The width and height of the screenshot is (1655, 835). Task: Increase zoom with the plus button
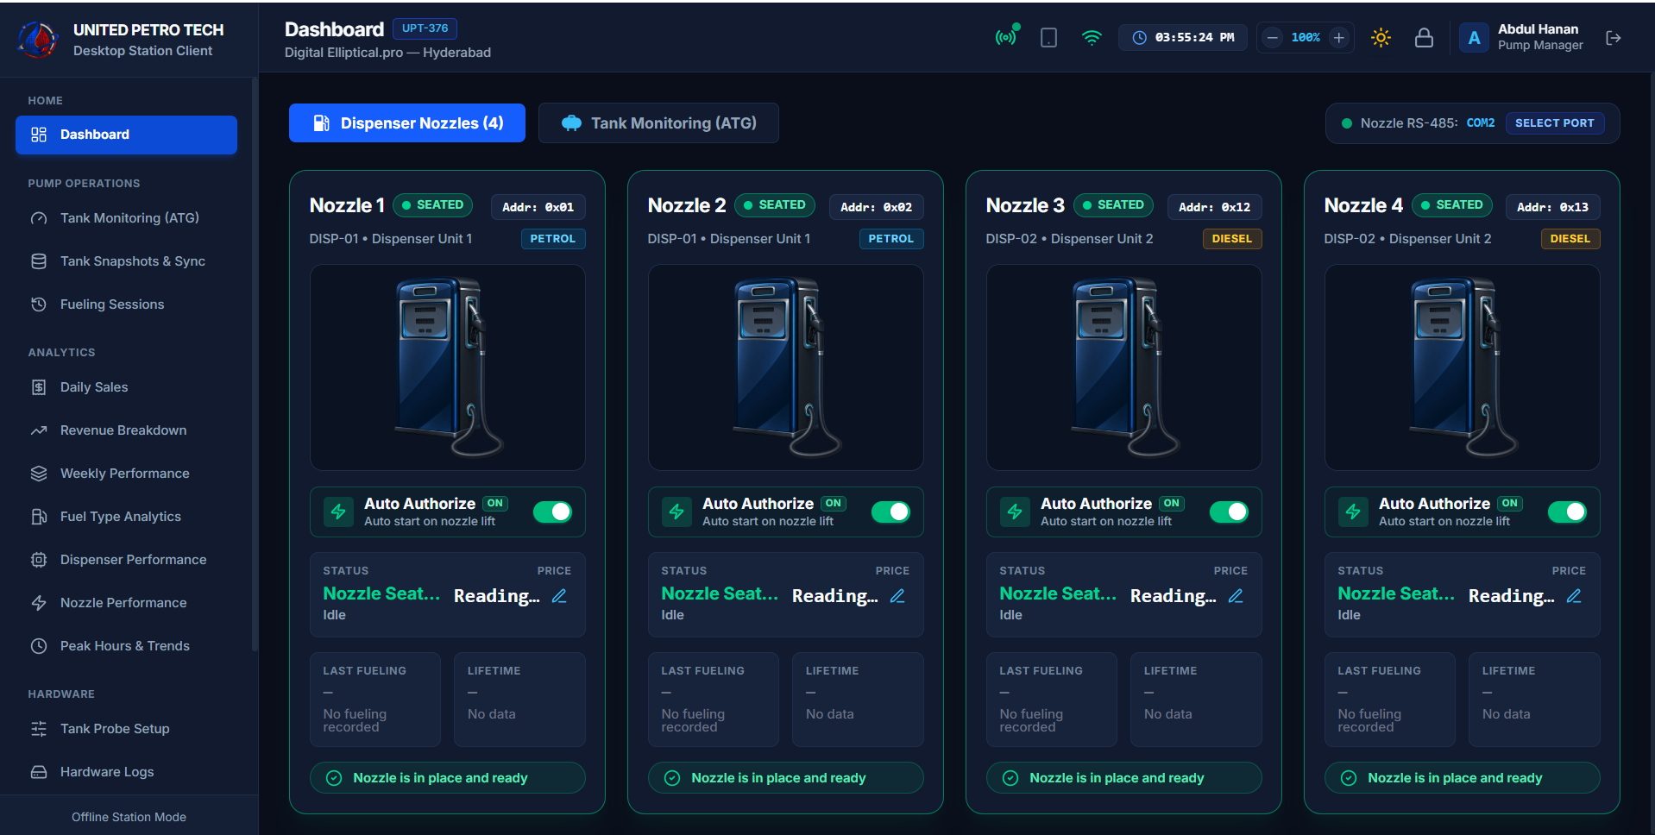point(1339,38)
